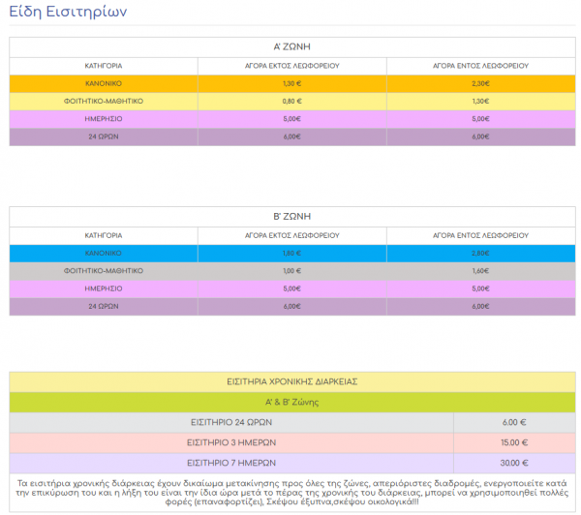Image resolution: width=581 pixels, height=515 pixels.
Task: Click the 2,30€ in-bus price cell
Action: 480,83
